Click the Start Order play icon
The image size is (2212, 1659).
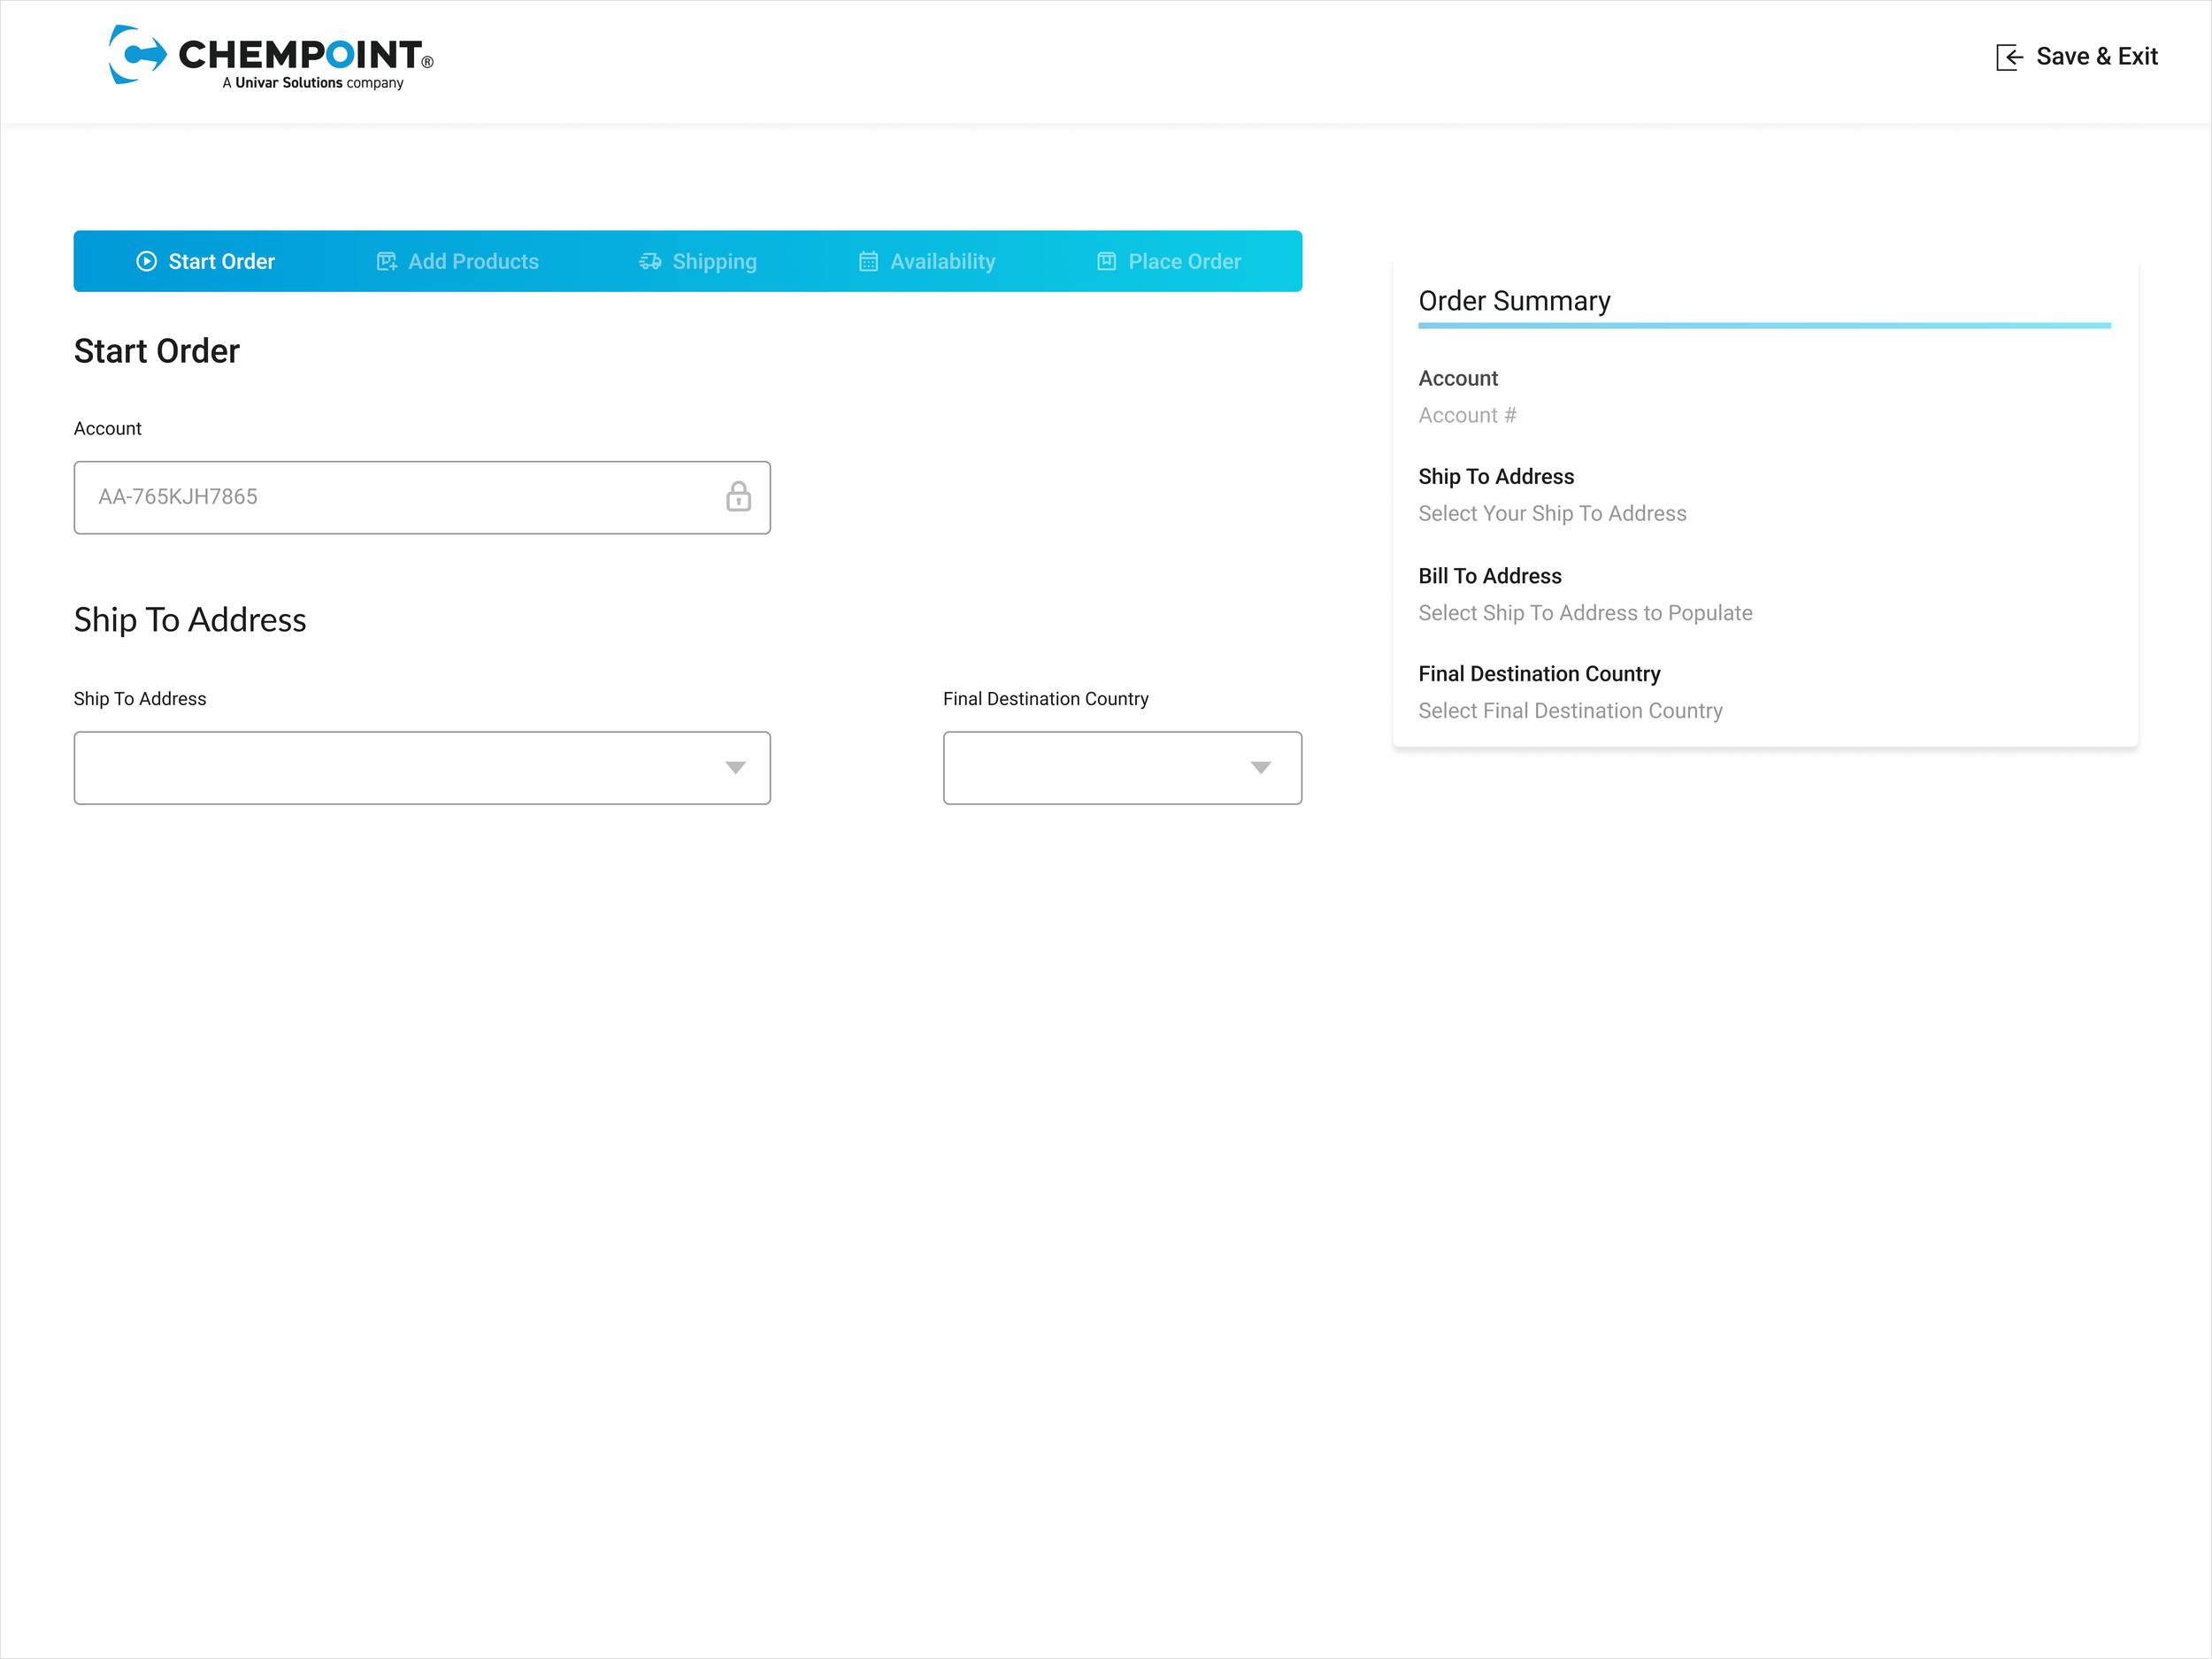pos(146,261)
